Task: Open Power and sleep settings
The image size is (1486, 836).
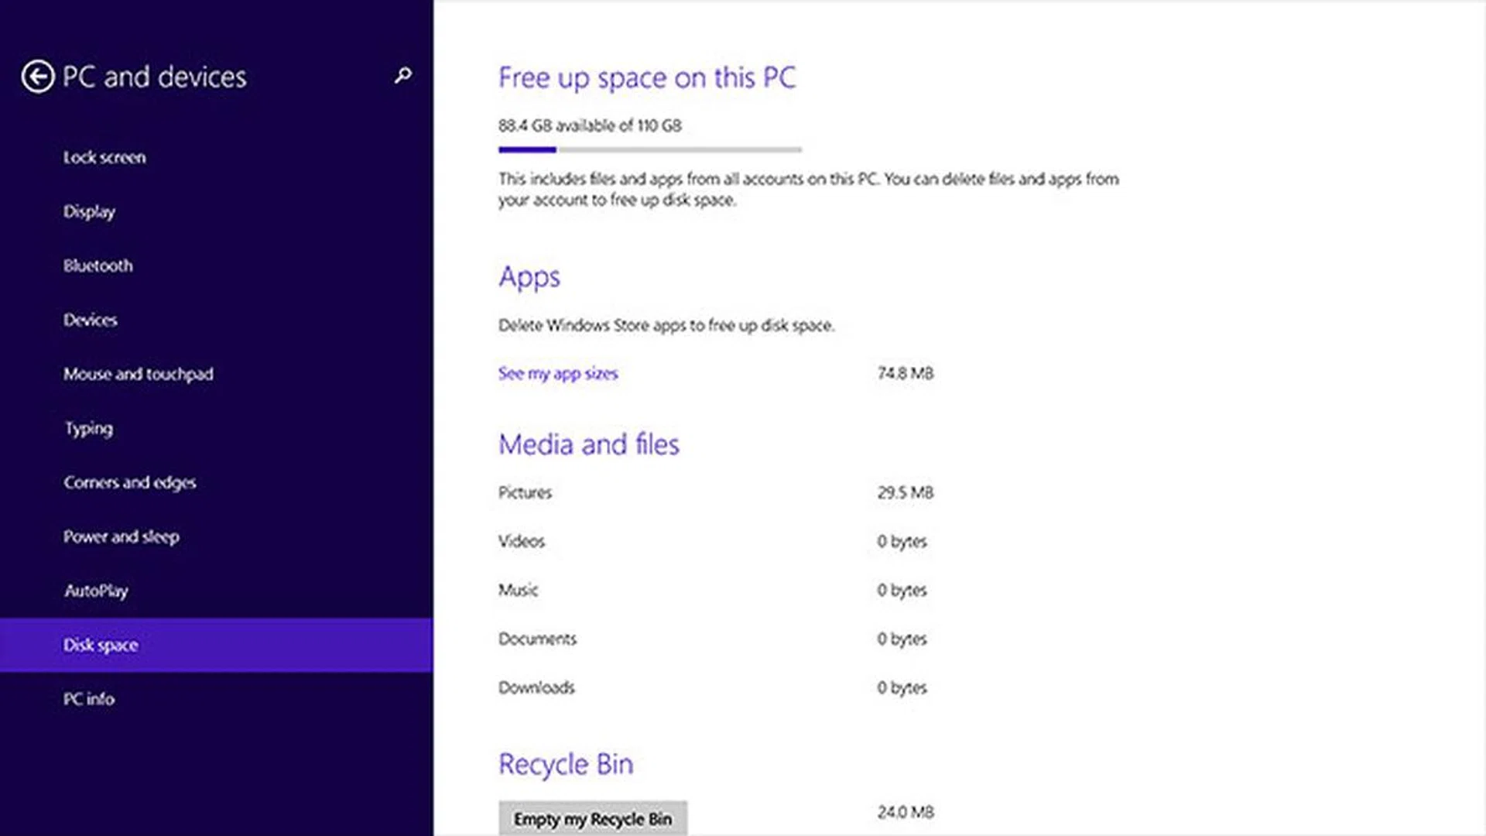Action: click(122, 536)
